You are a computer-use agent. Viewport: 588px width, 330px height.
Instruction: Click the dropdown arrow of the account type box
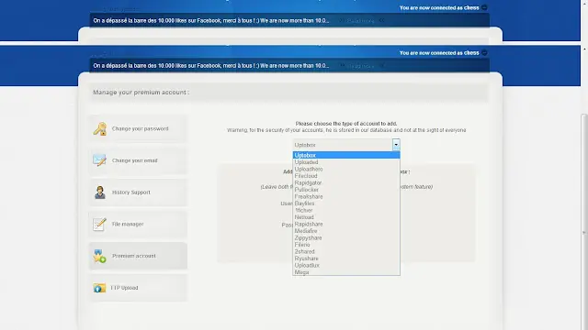pos(396,145)
